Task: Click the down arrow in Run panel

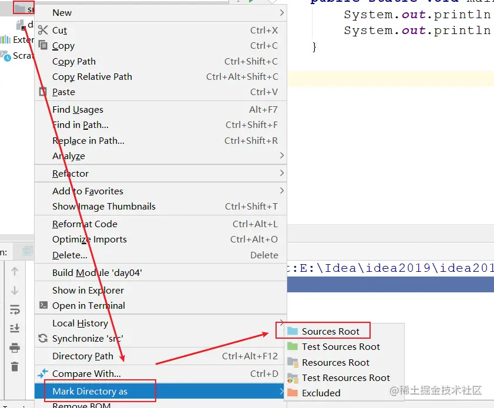Action: [x=15, y=290]
